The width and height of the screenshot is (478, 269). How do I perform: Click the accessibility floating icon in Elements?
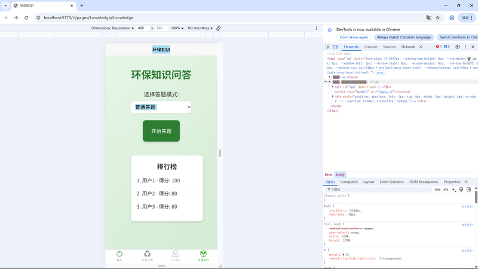tap(469, 59)
